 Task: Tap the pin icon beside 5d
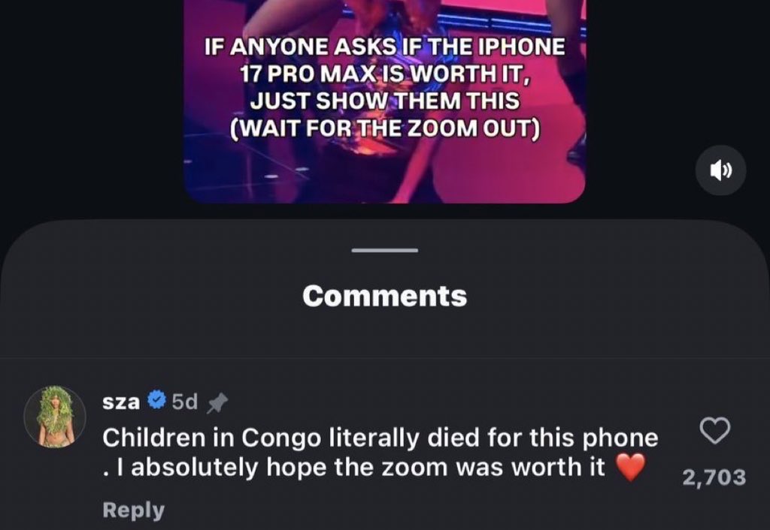[217, 403]
